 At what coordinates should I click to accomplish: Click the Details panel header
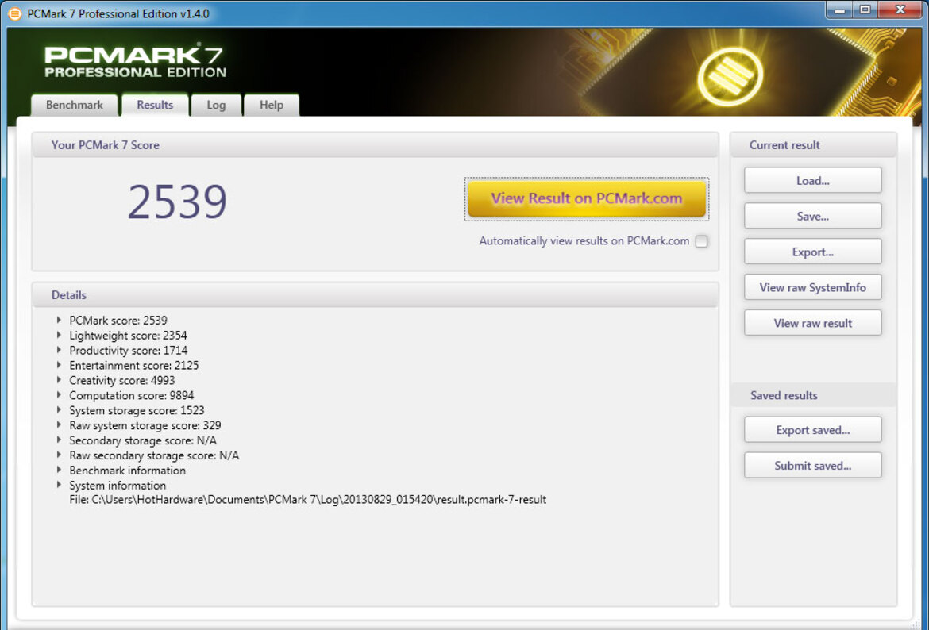pos(375,295)
